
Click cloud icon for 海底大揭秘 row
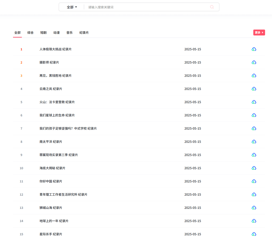(254, 168)
